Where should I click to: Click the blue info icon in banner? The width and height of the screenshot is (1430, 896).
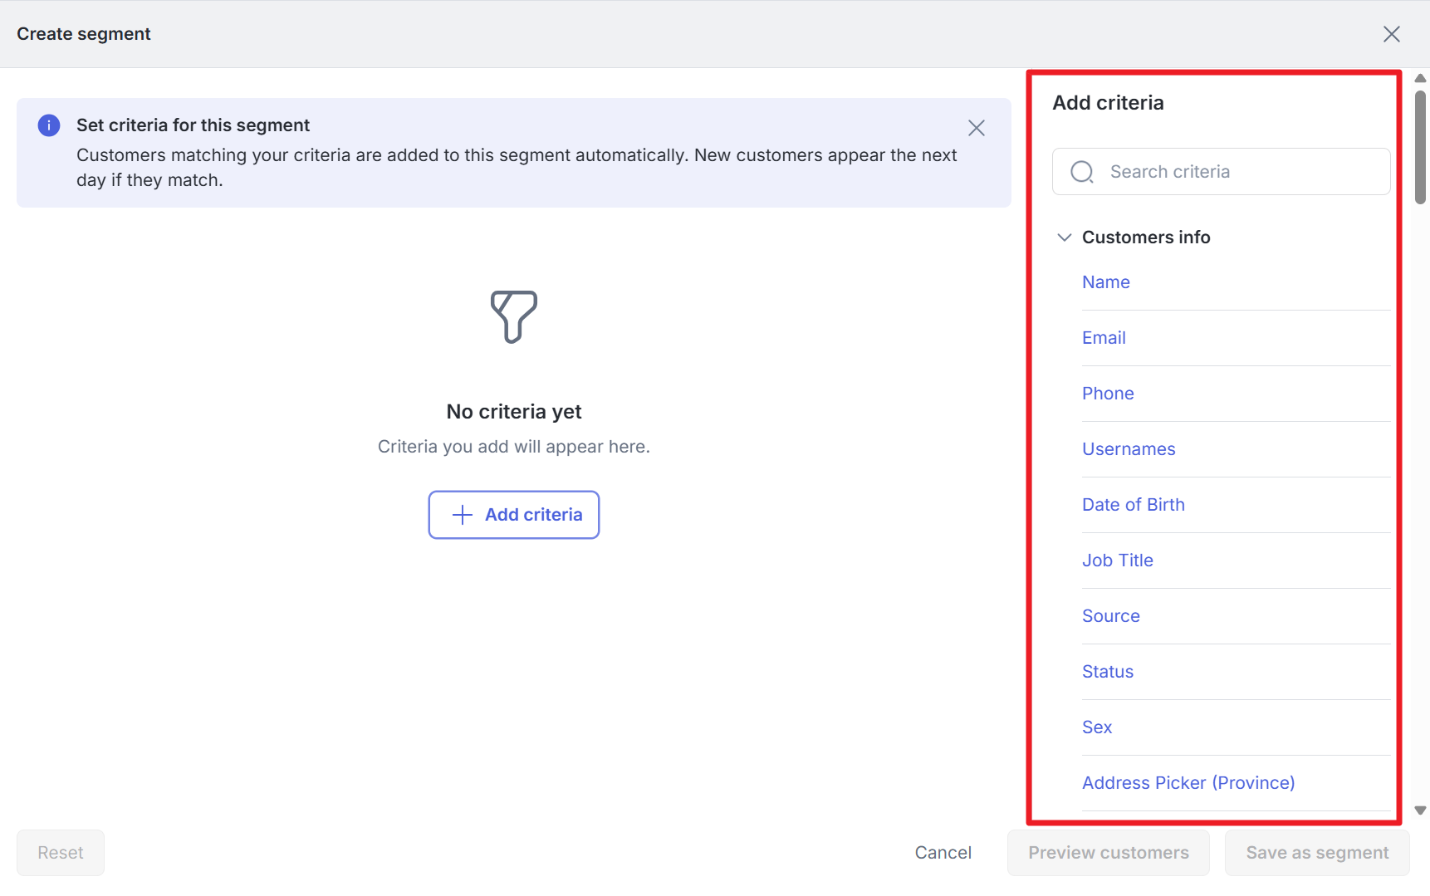point(49,125)
